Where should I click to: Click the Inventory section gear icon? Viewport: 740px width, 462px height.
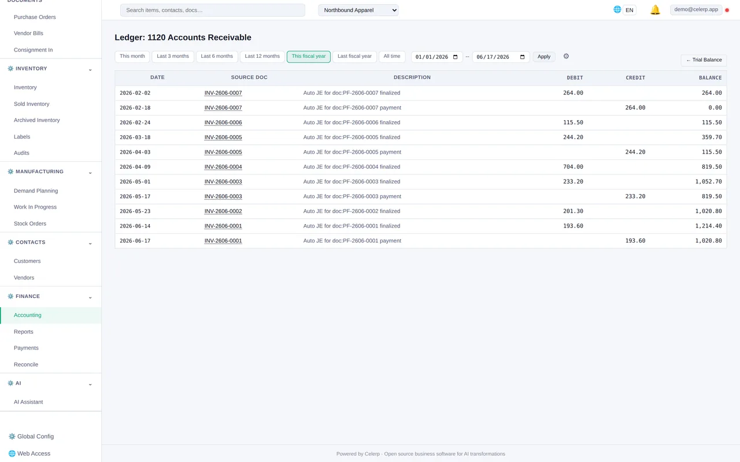click(x=10, y=69)
